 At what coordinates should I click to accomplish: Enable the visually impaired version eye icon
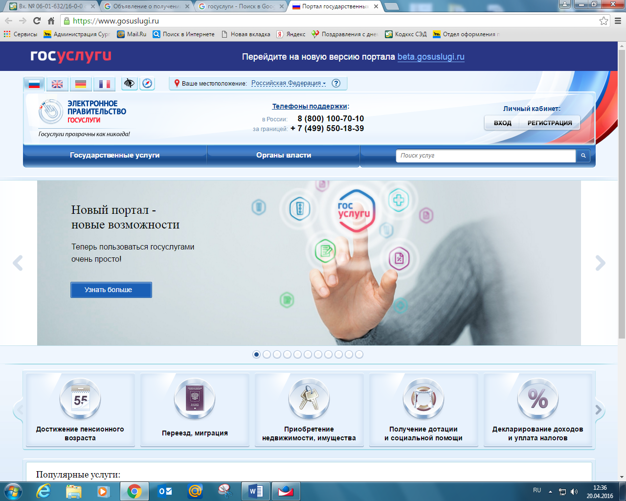129,83
